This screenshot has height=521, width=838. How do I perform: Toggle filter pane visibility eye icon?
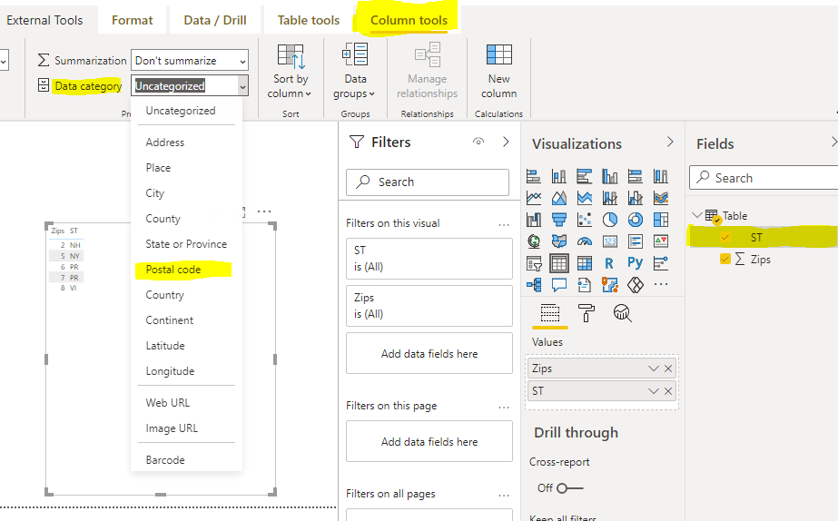(x=478, y=142)
